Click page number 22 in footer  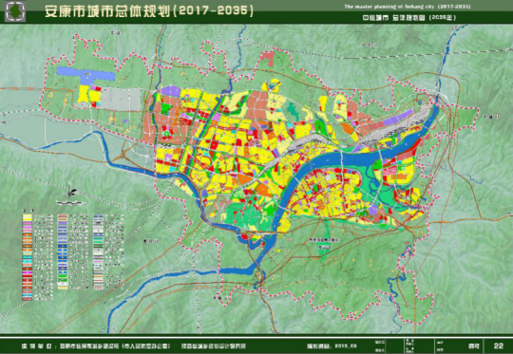point(499,345)
